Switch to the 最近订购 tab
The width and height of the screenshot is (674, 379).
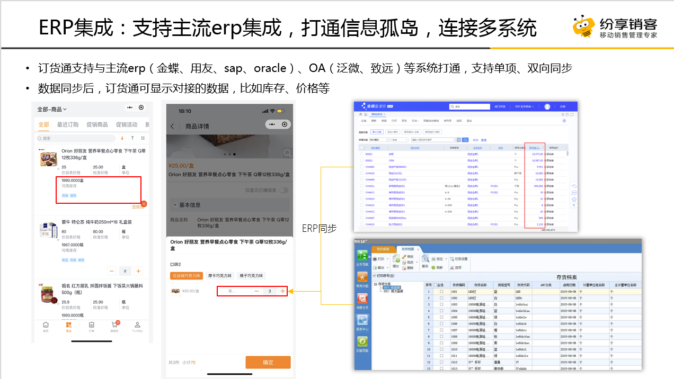tap(67, 124)
